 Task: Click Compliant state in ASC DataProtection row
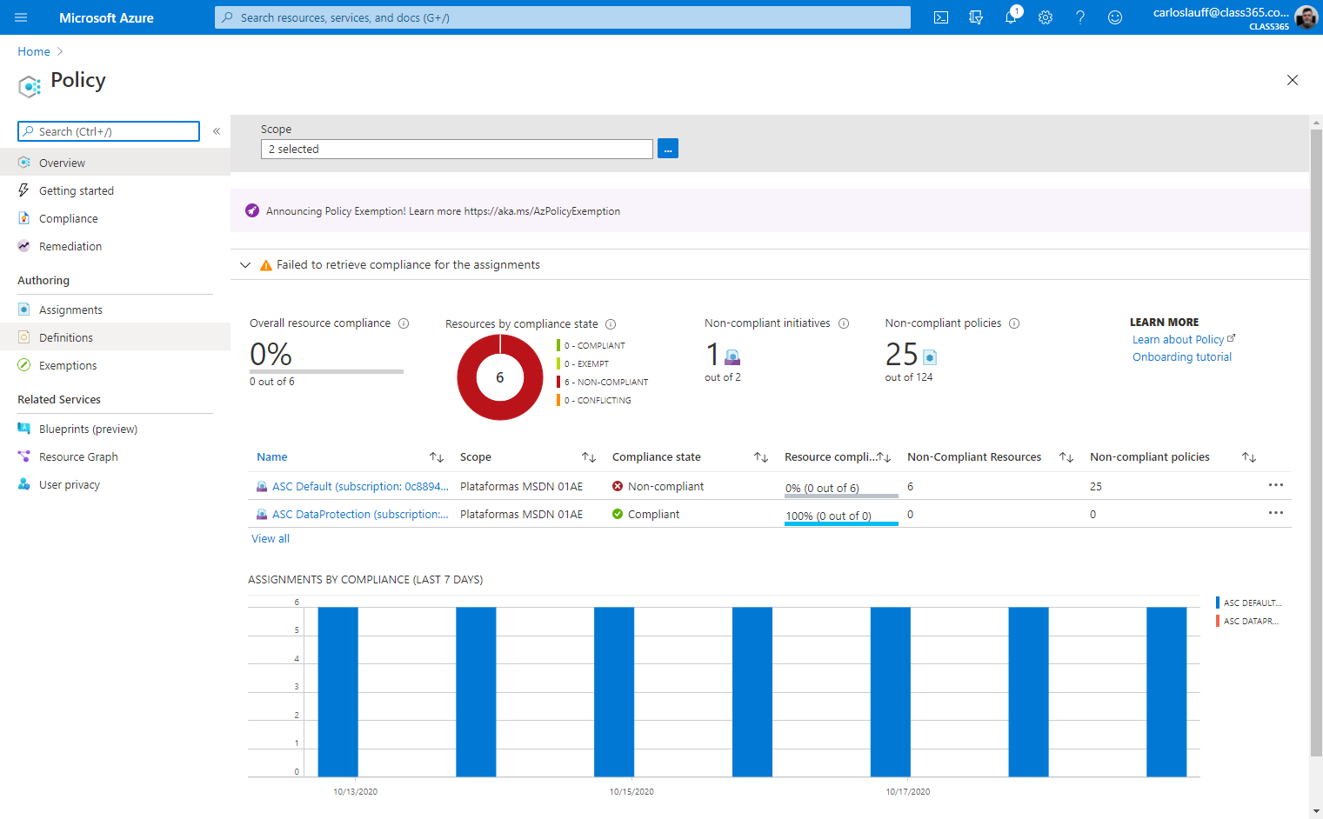[645, 514]
